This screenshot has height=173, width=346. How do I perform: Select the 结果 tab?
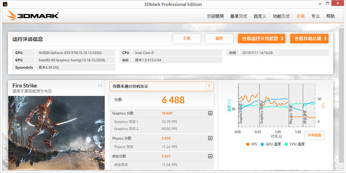click(300, 16)
